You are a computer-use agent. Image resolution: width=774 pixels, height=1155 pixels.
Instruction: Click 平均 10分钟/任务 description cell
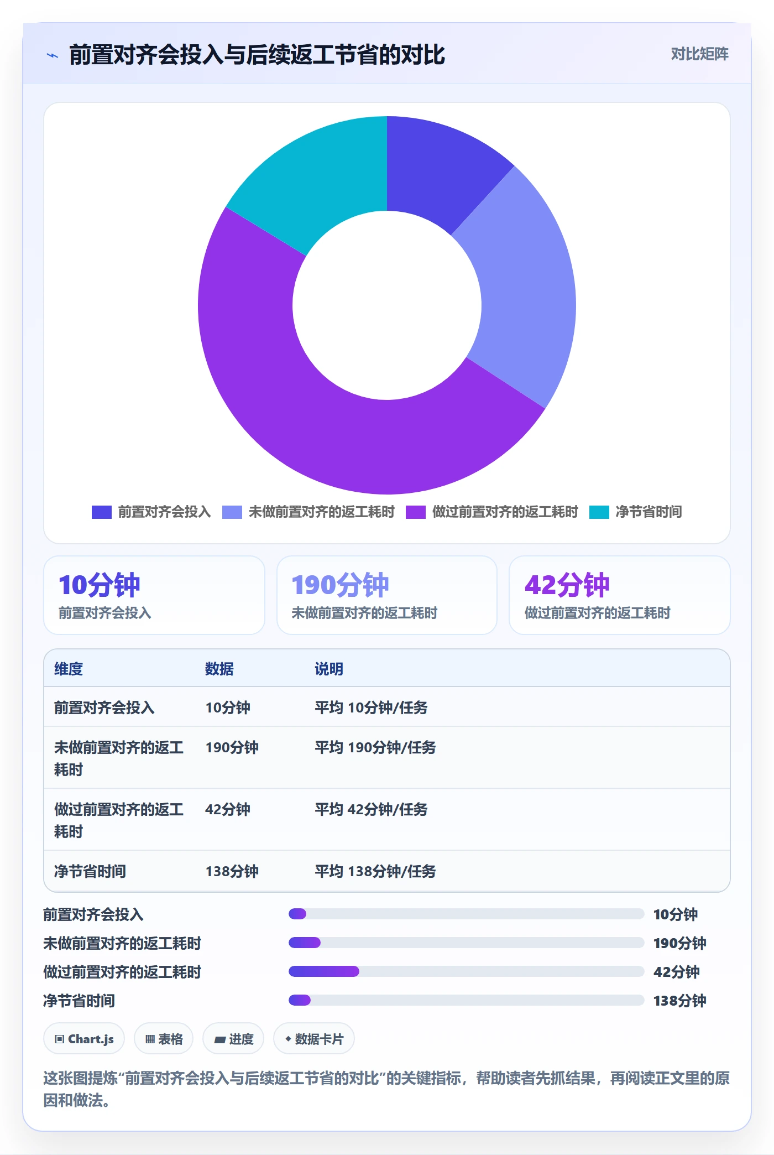371,707
